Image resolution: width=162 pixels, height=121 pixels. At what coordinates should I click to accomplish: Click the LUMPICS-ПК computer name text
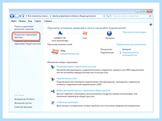(60, 38)
